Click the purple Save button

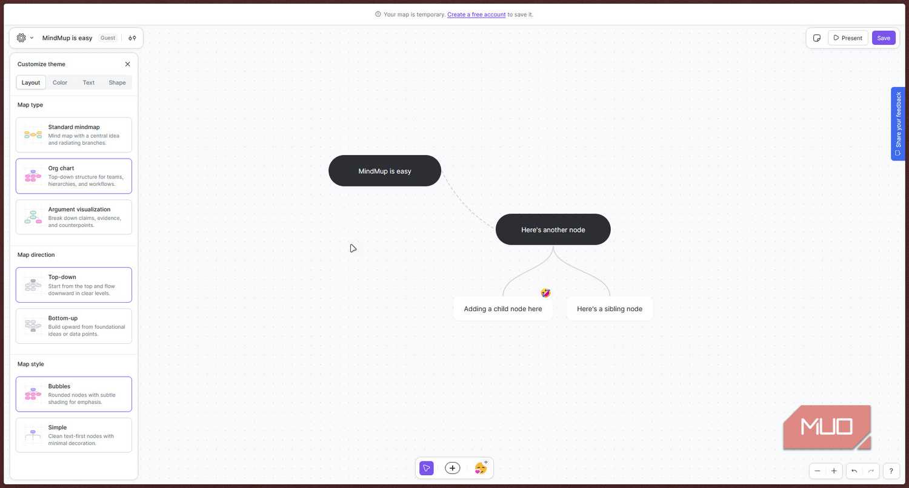click(884, 38)
